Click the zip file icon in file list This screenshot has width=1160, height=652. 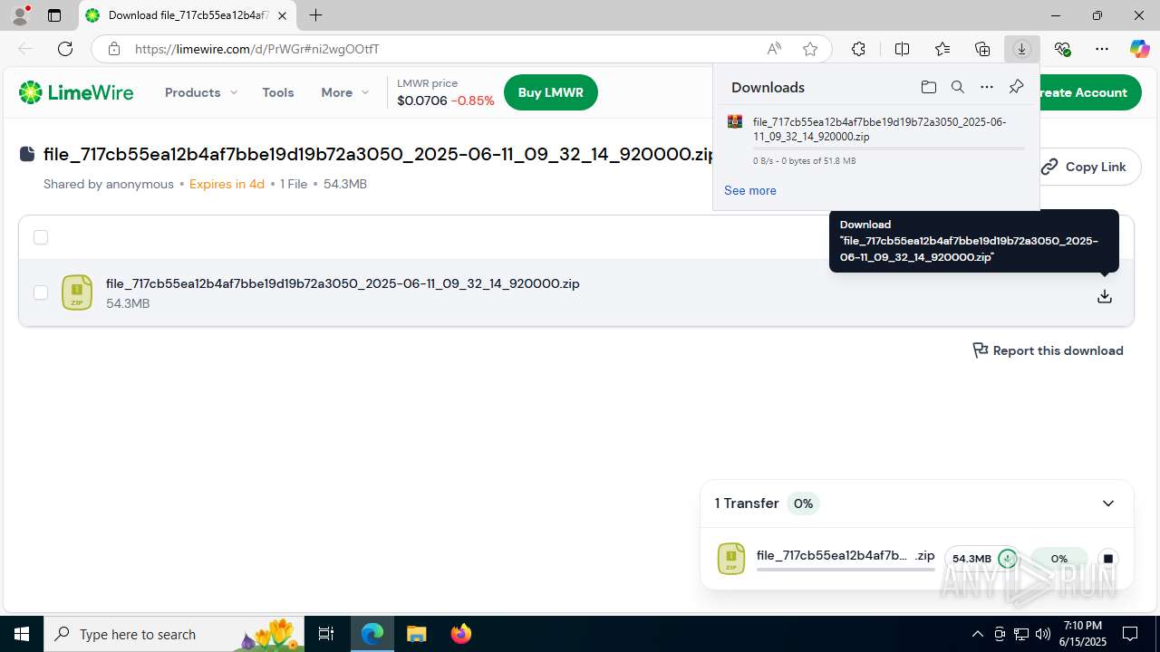pyautogui.click(x=77, y=292)
